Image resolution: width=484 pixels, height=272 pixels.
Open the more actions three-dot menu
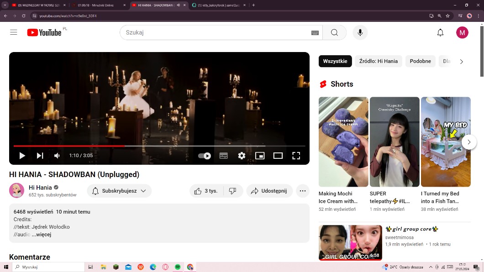pyautogui.click(x=303, y=191)
